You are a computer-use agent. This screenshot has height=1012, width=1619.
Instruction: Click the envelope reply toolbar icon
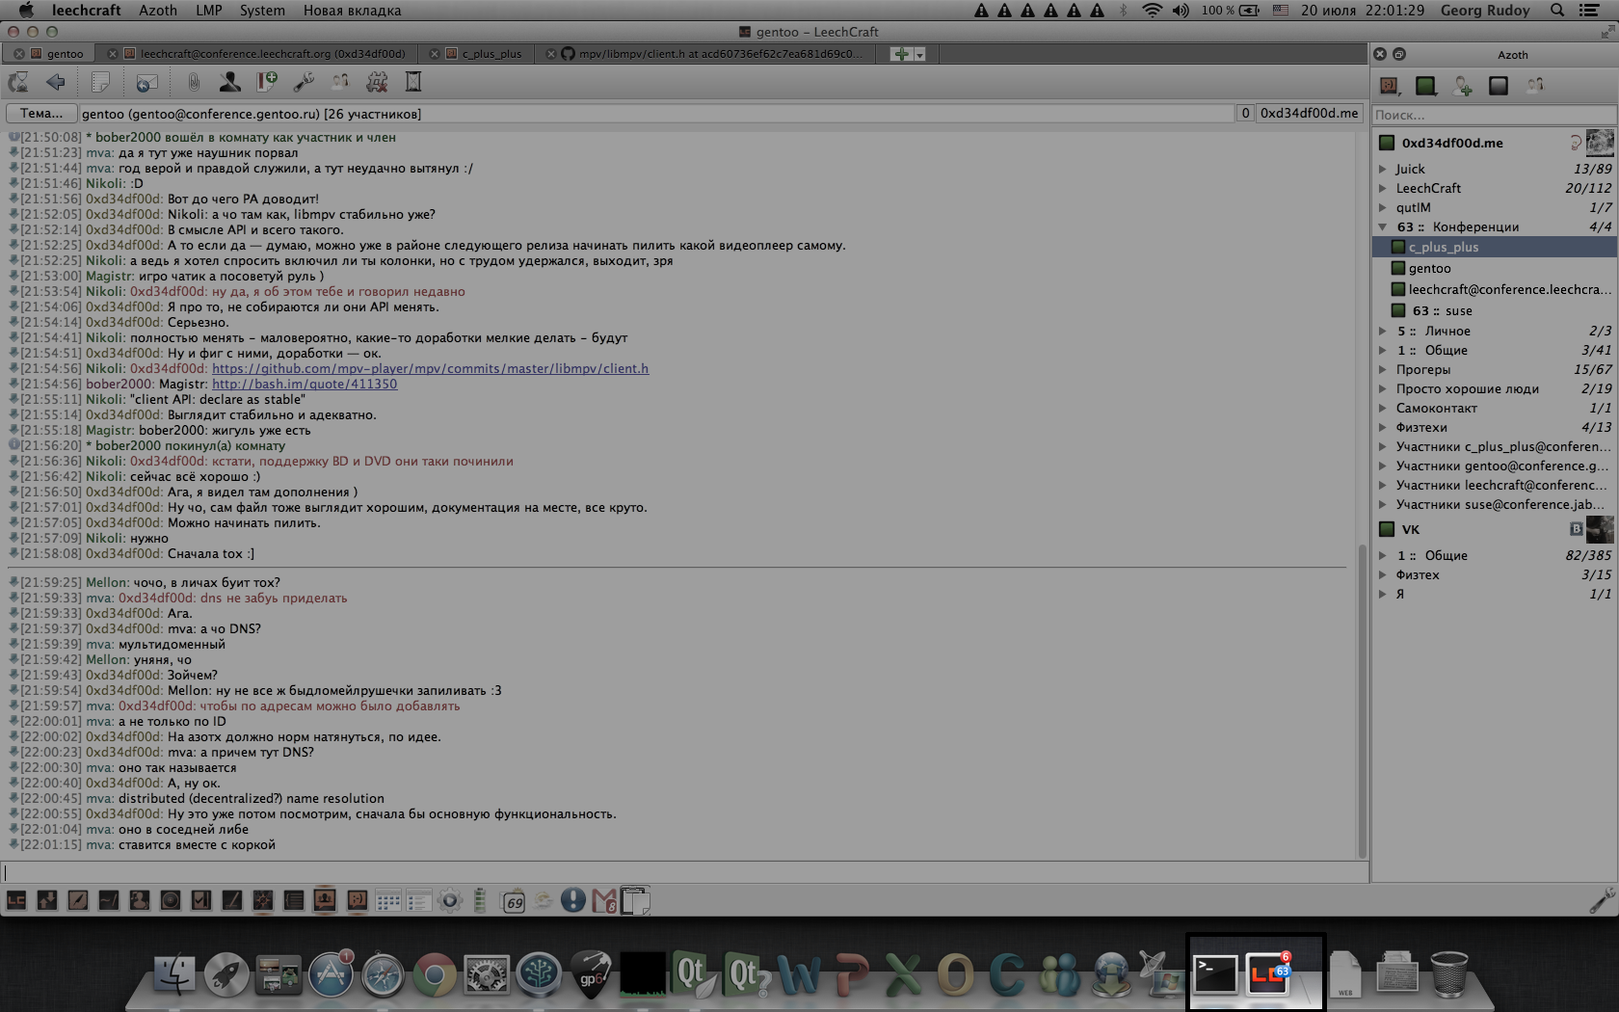click(146, 83)
